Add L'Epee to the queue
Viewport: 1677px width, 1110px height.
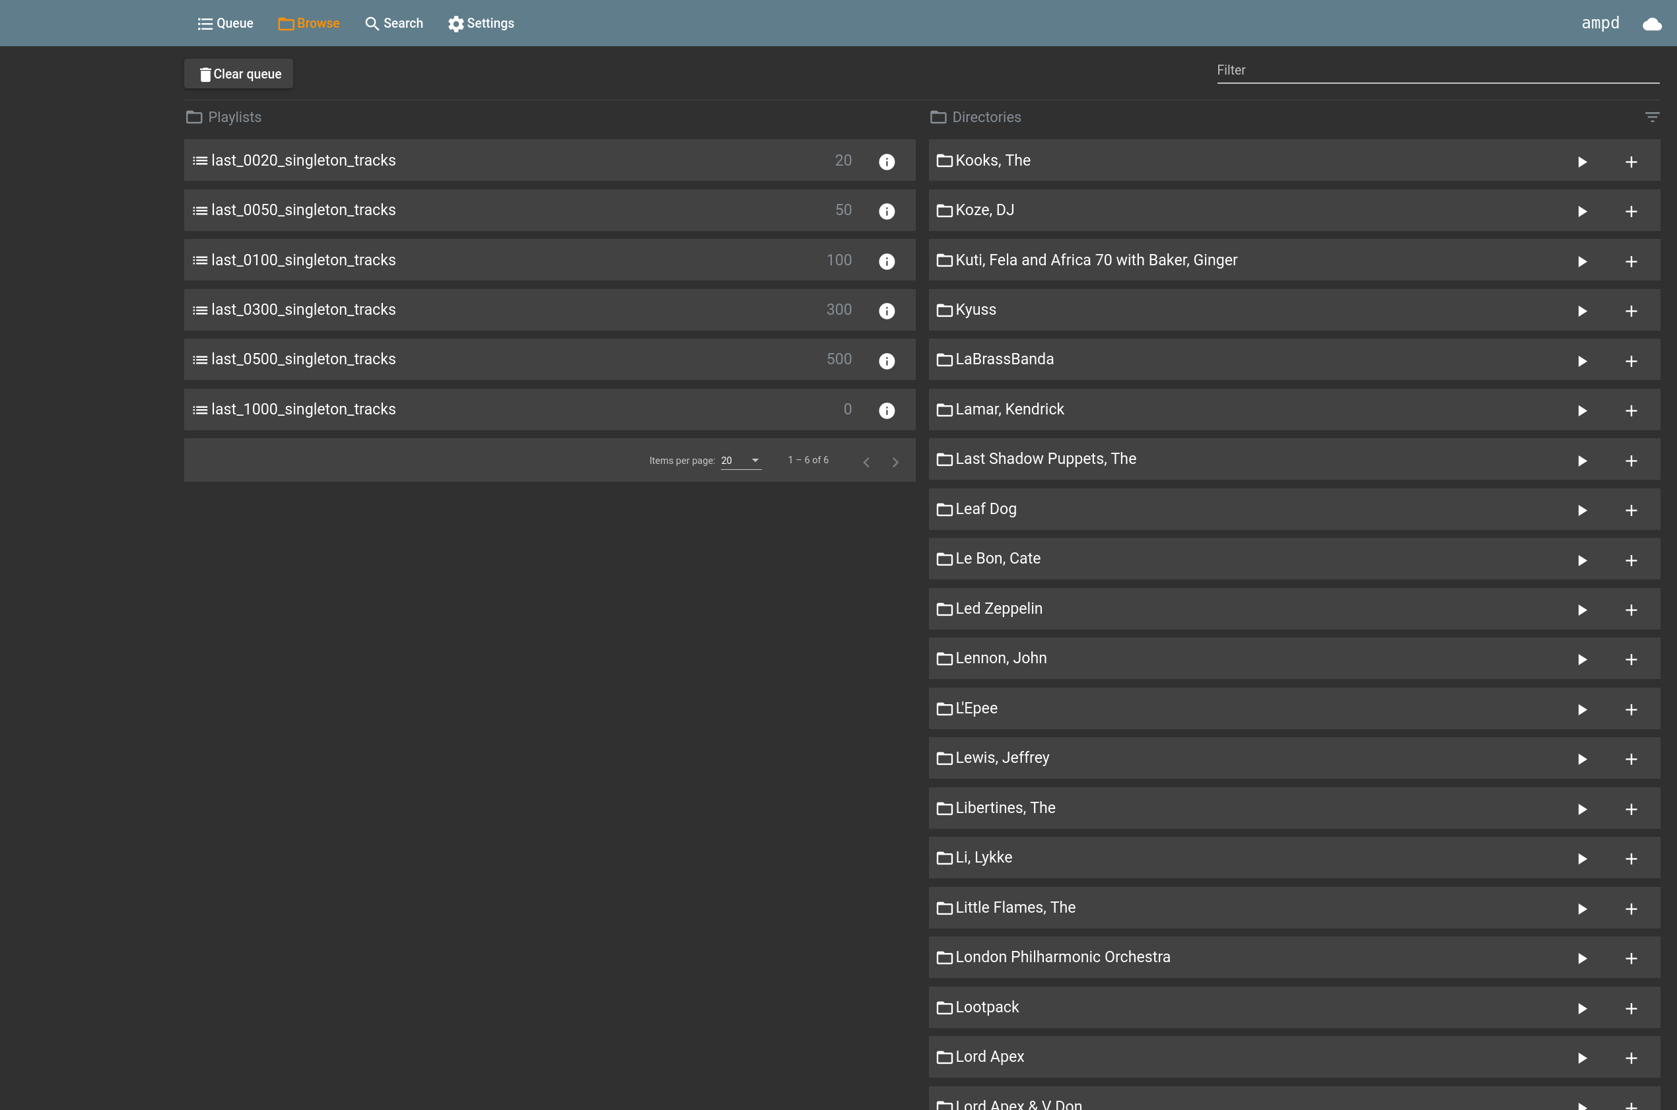(1631, 709)
